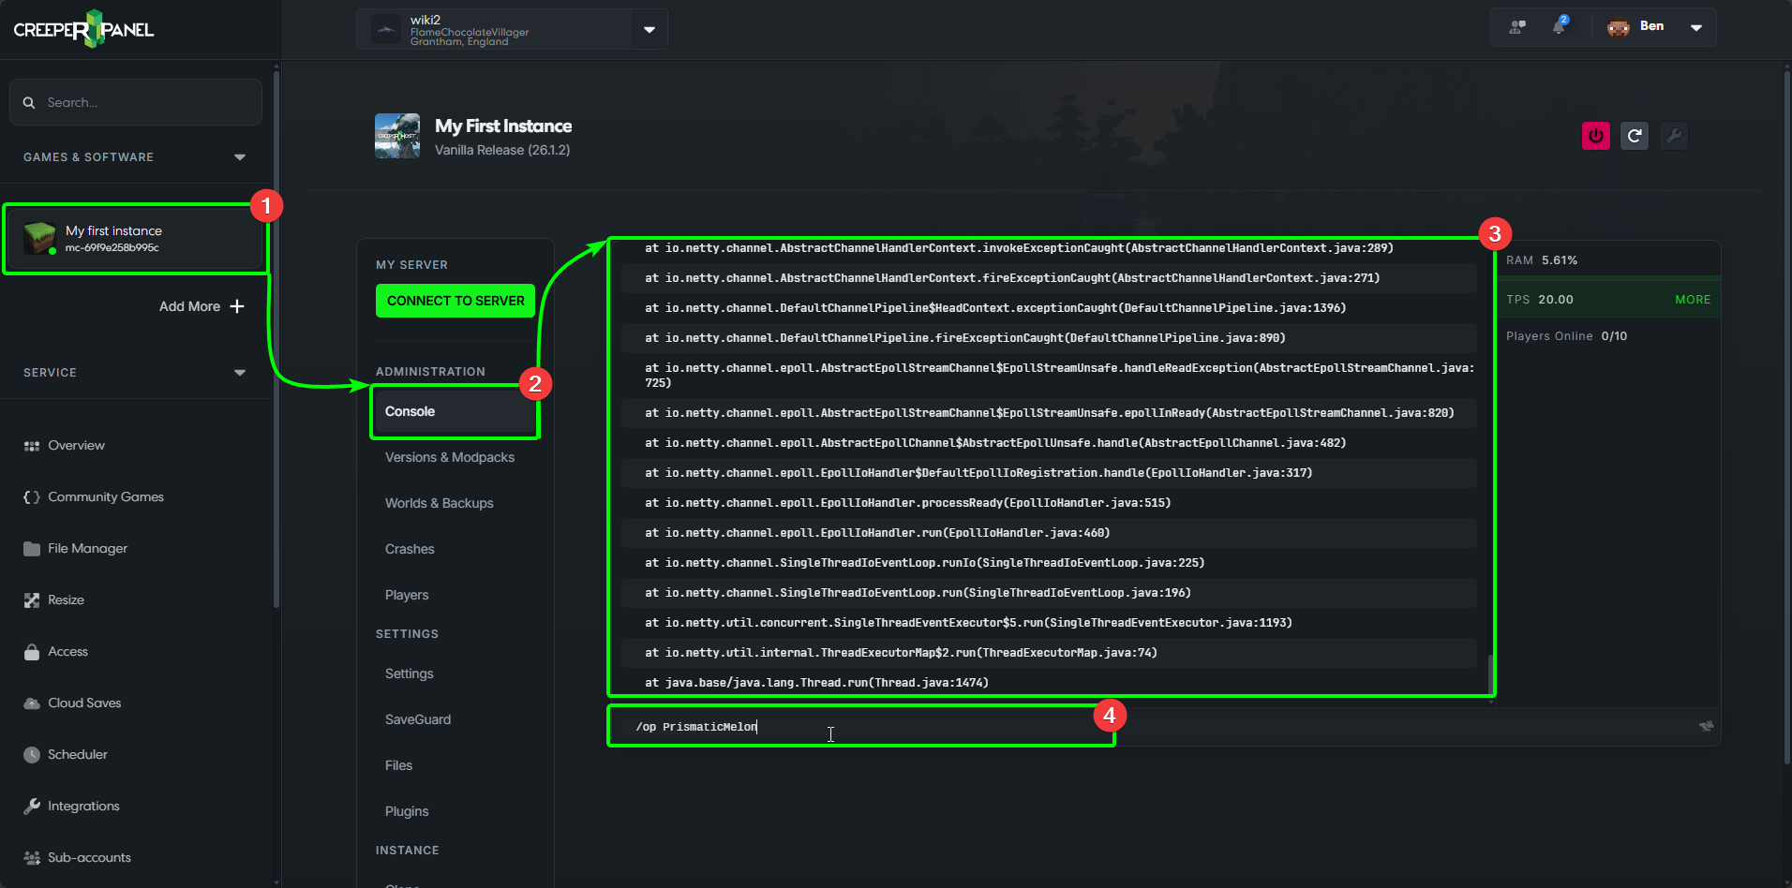Open the Plugins page
This screenshot has height=888, width=1792.
[407, 811]
